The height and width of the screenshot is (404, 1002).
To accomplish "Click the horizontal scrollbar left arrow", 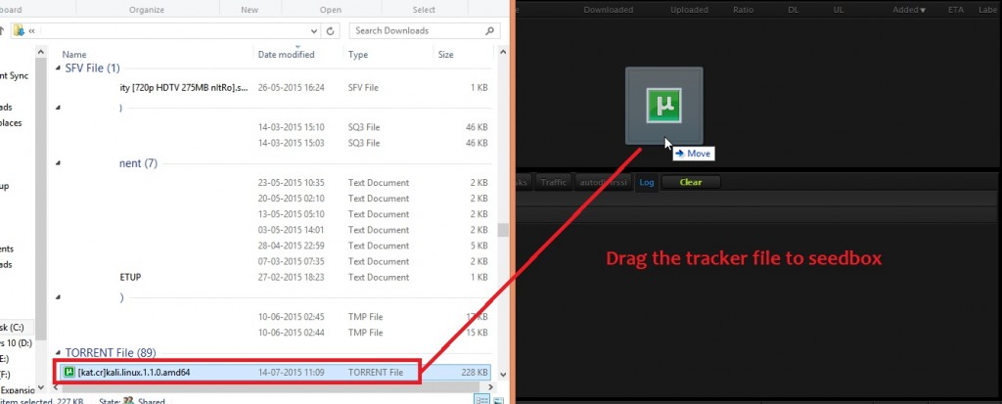I will click(x=54, y=387).
